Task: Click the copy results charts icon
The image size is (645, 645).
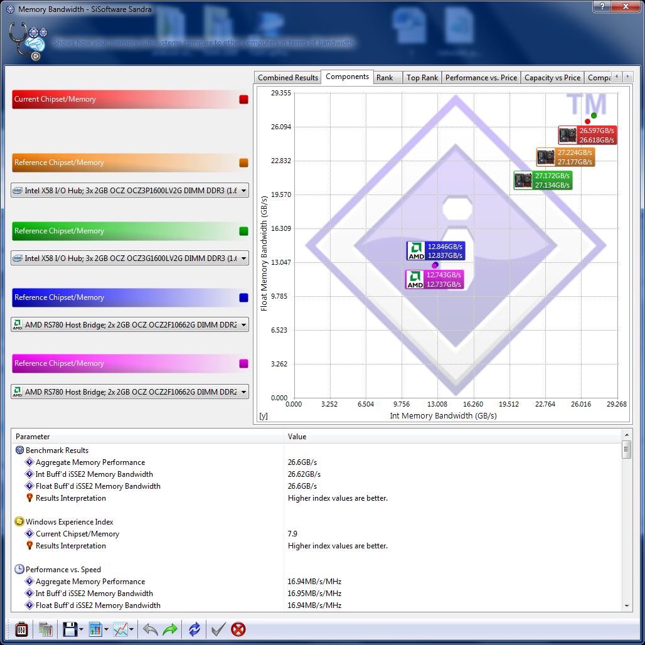Action: click(x=45, y=629)
